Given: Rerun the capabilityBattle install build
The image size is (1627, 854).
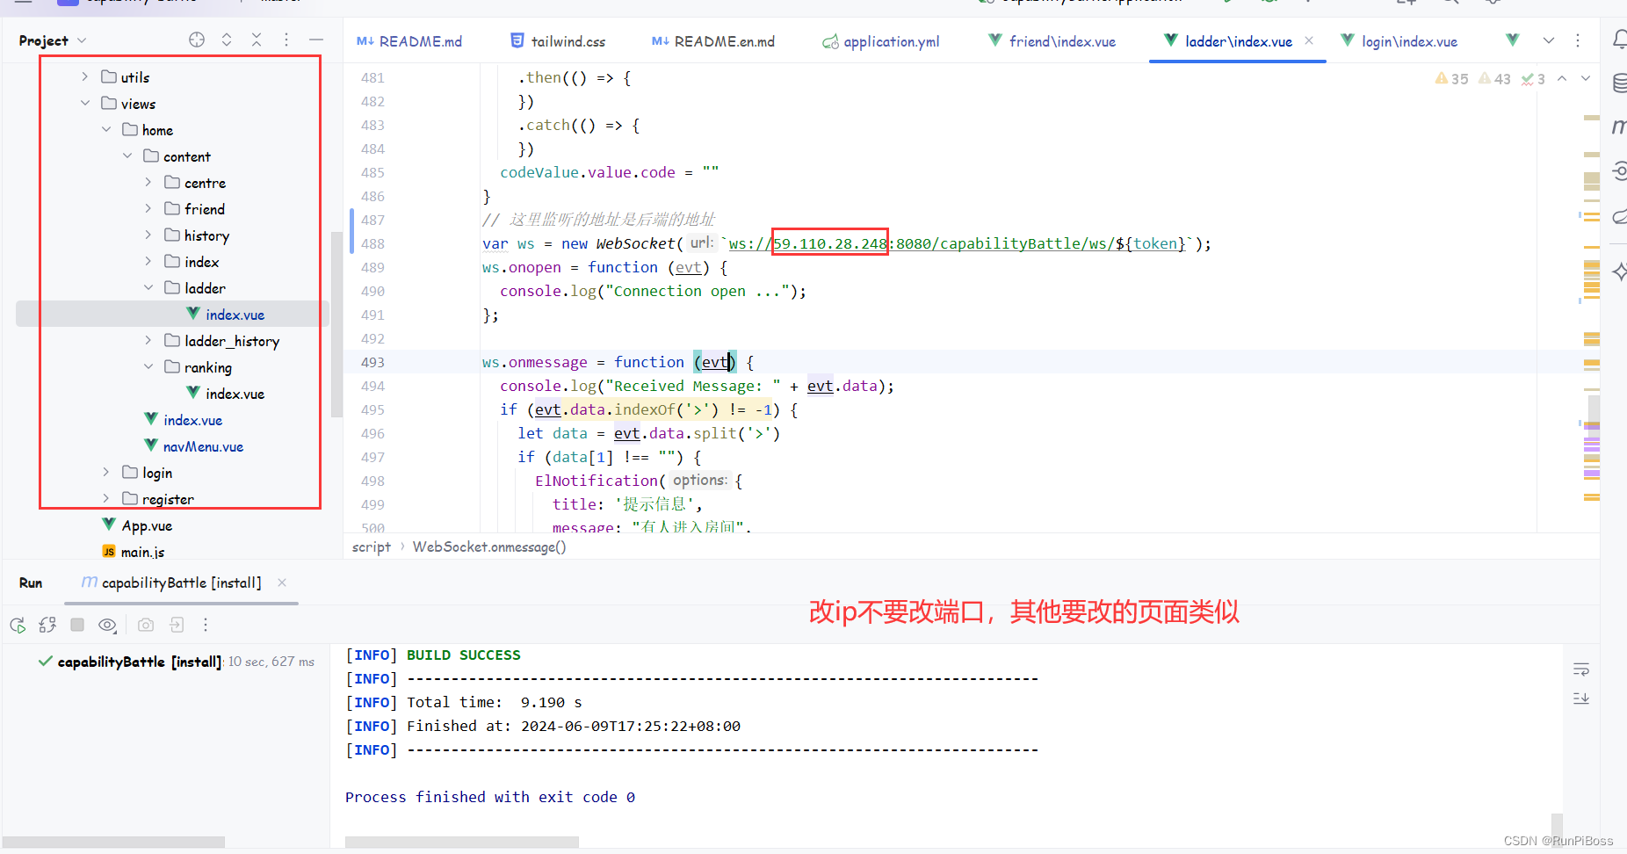Looking at the screenshot, I should (x=18, y=625).
